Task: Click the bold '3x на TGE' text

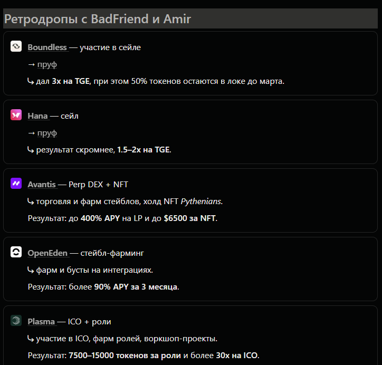Action: (71, 81)
